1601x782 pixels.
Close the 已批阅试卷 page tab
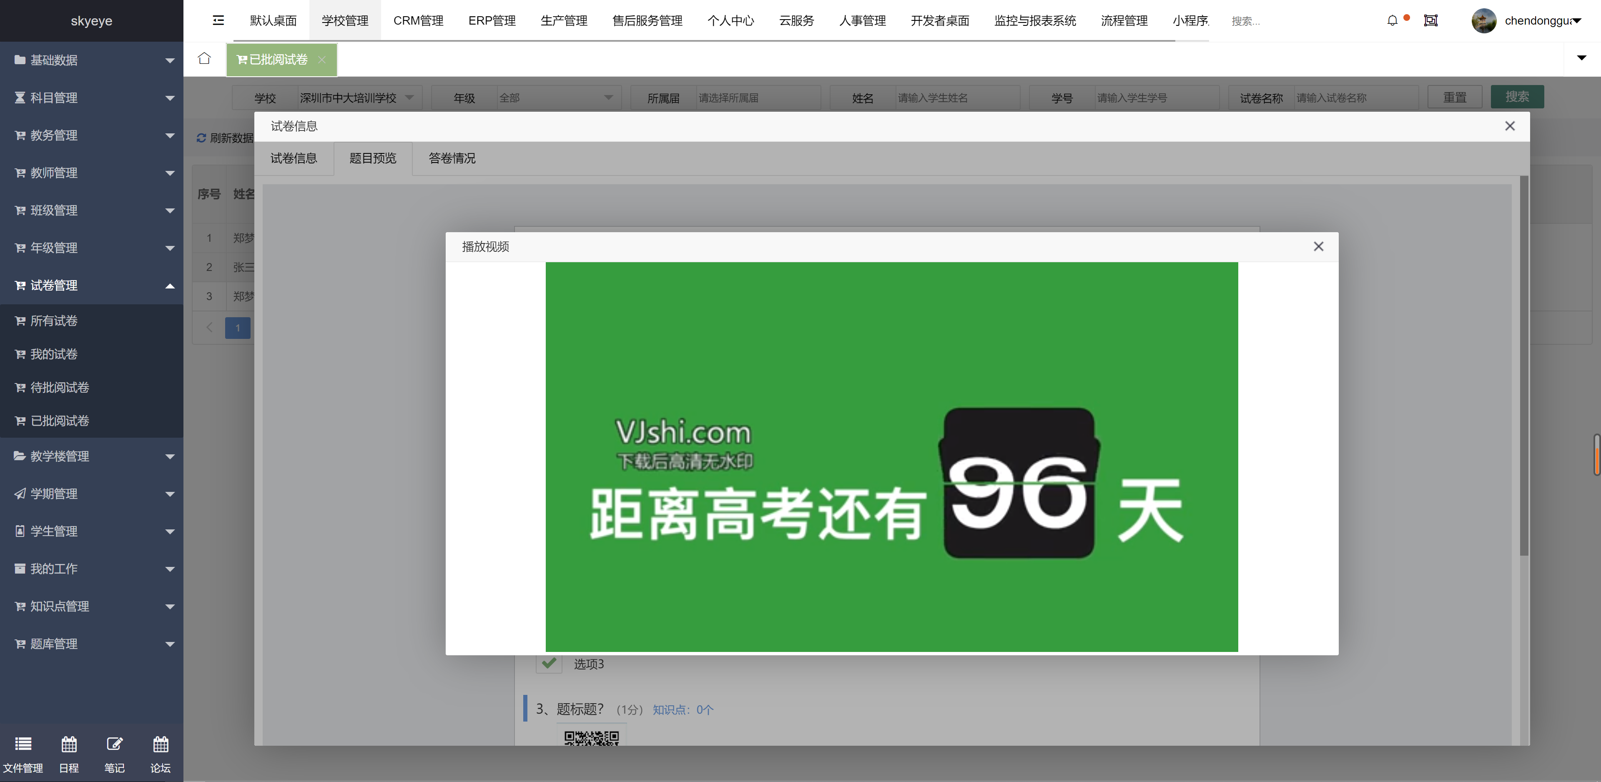click(x=322, y=60)
